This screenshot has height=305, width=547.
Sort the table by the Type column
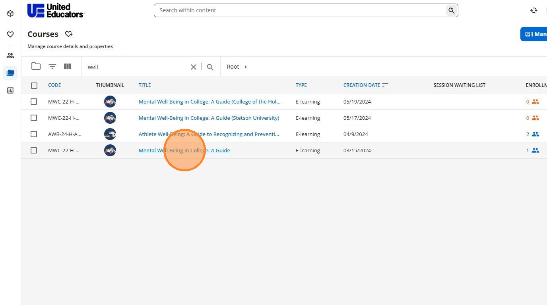point(301,85)
